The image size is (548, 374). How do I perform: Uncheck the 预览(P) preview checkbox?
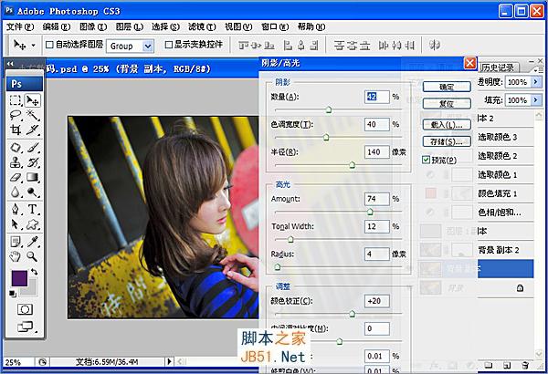coord(426,160)
